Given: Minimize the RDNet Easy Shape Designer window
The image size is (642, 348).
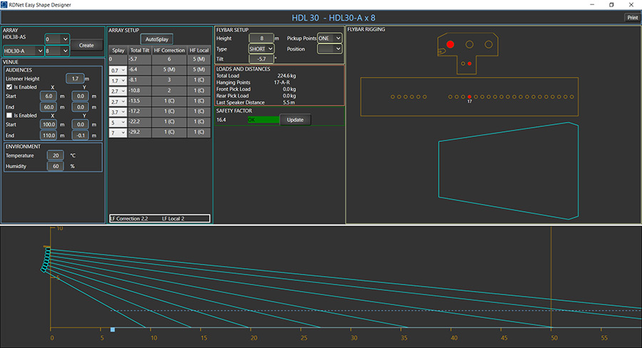Looking at the screenshot, I should click(592, 5).
